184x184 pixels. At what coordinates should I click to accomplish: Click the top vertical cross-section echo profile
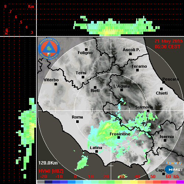[117, 26]
